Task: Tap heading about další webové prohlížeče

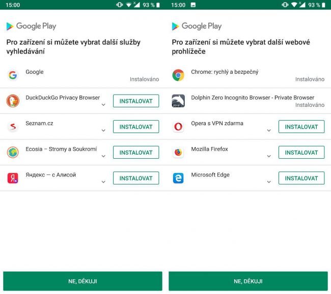Action: coord(241,47)
